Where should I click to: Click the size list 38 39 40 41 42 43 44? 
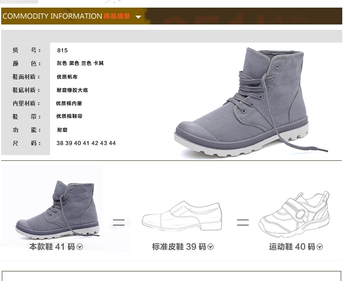coord(86,143)
